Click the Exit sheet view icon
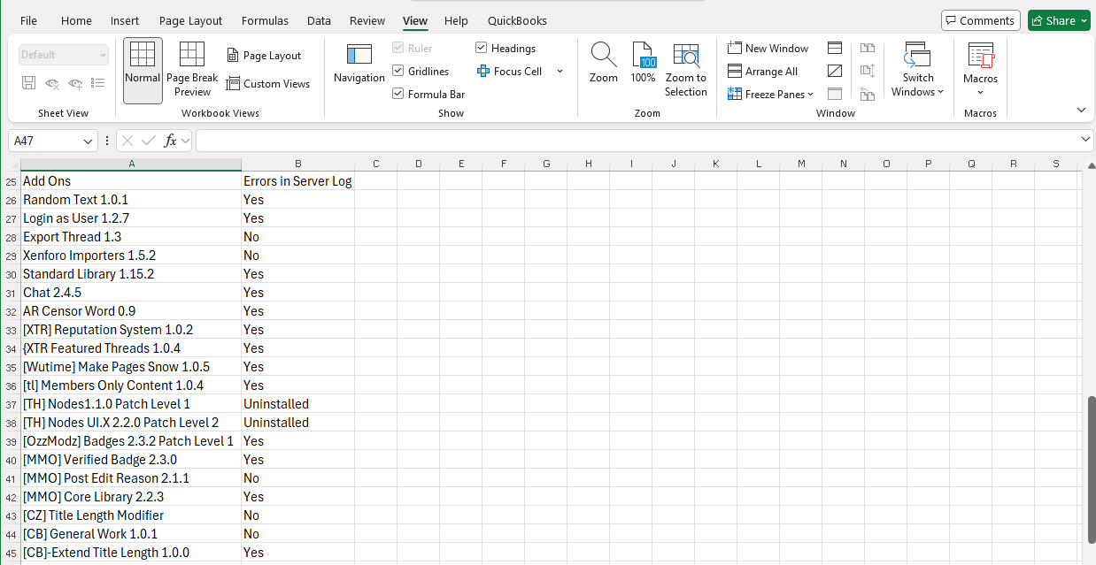The width and height of the screenshot is (1096, 565). pos(52,83)
